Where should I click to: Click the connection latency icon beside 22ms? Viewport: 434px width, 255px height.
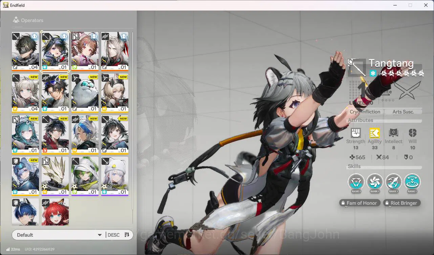pyautogui.click(x=7, y=249)
